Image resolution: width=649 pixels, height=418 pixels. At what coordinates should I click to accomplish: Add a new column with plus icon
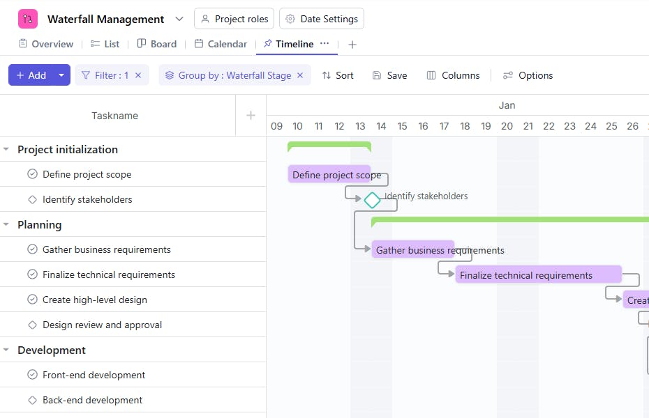pyautogui.click(x=251, y=116)
